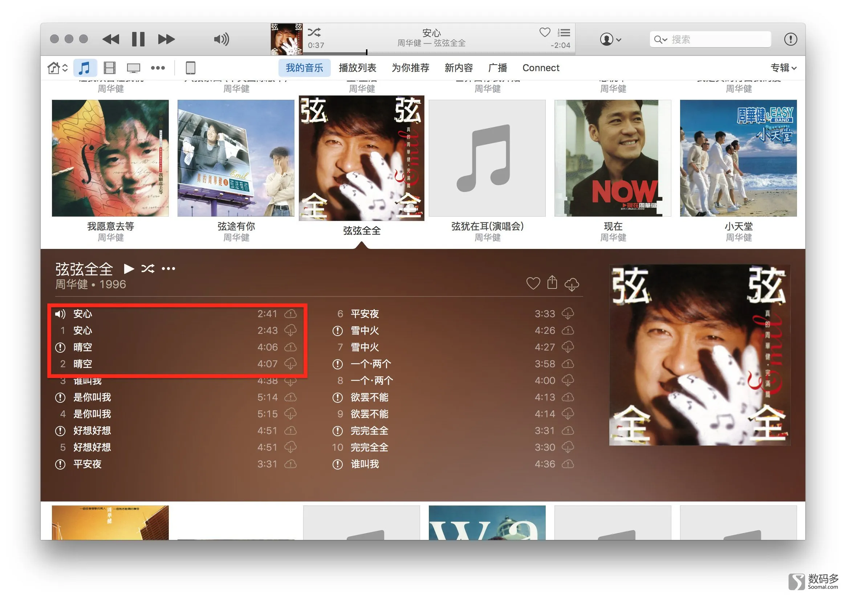Play the 弦弦全全 album with play triangle

(129, 269)
